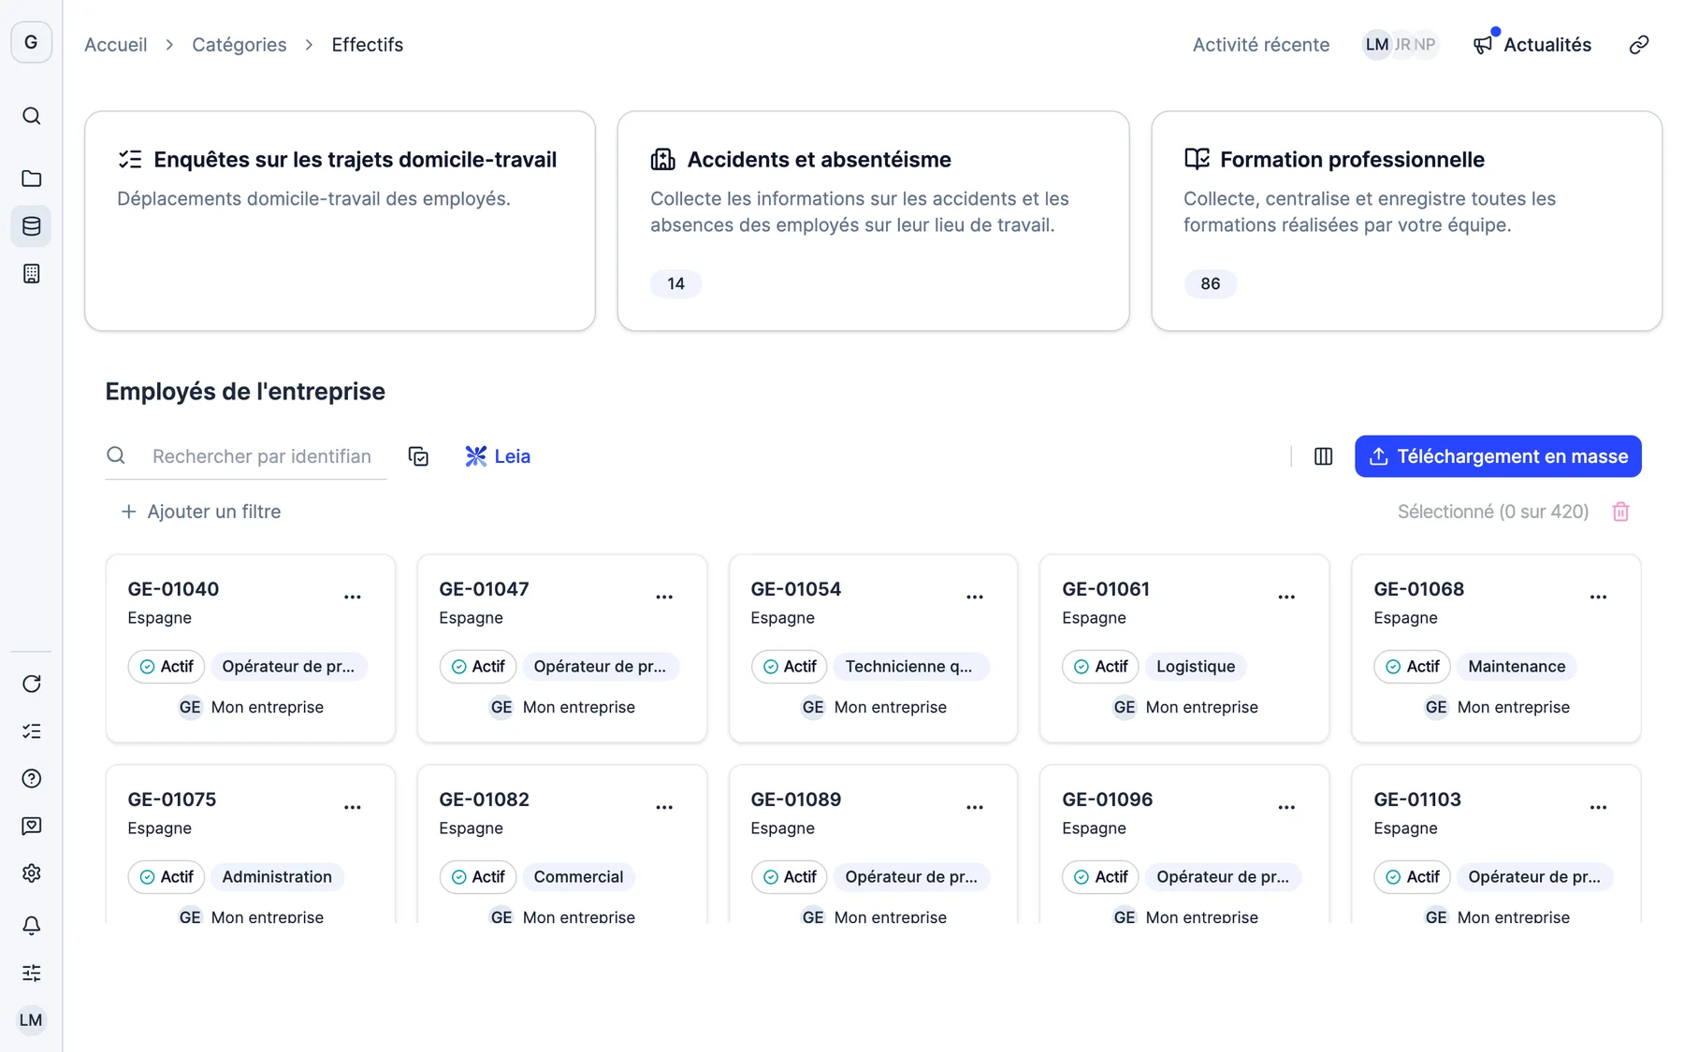Open the help question mark icon
Viewport: 1684px width, 1052px height.
click(31, 778)
